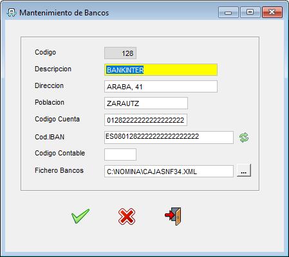Image resolution: width=289 pixels, height=257 pixels.
Task: Maximize the Mantenimiento de Bancos window
Action: (250, 12)
